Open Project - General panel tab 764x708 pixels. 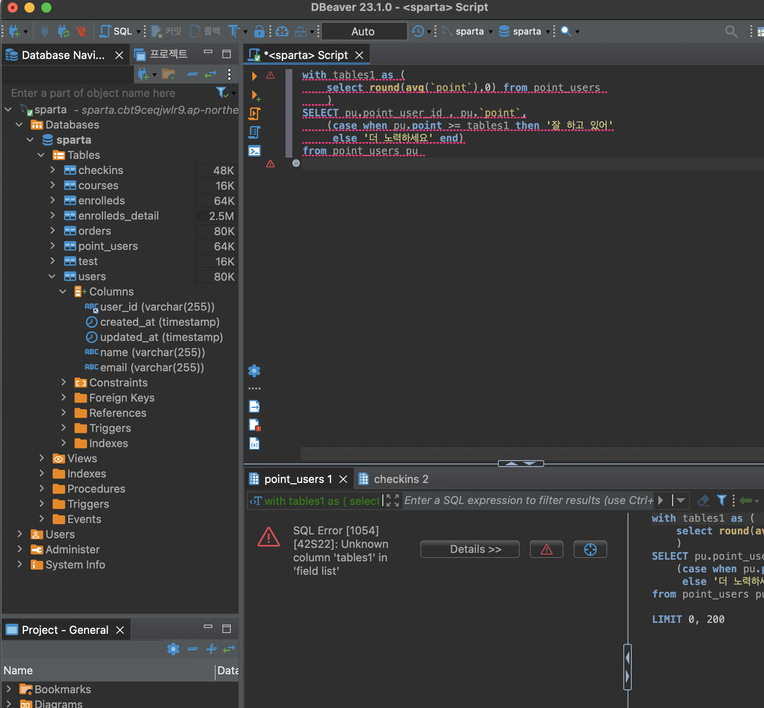(65, 630)
